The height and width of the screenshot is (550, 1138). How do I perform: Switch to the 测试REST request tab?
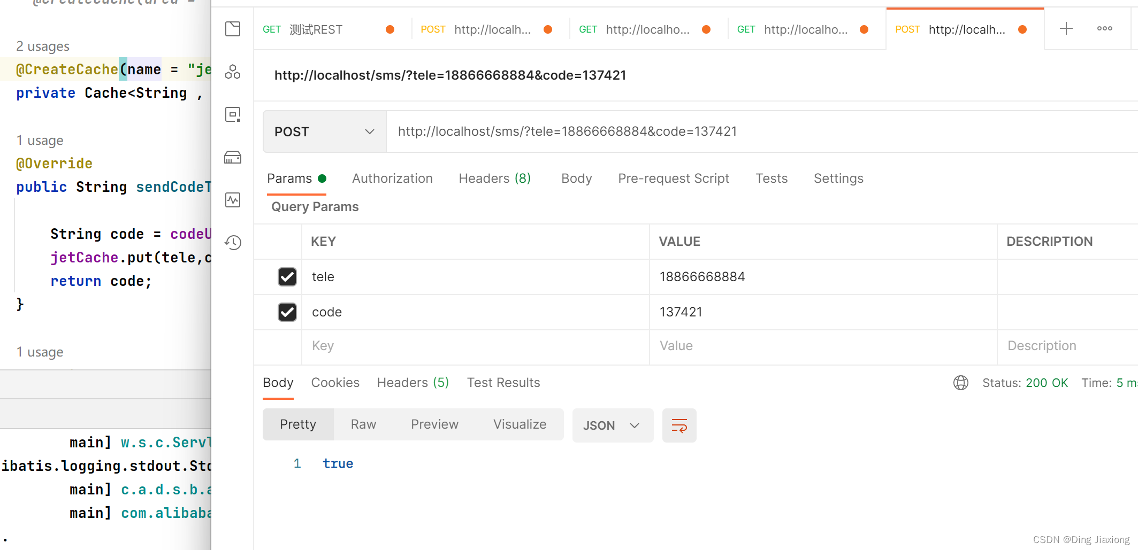(332, 29)
